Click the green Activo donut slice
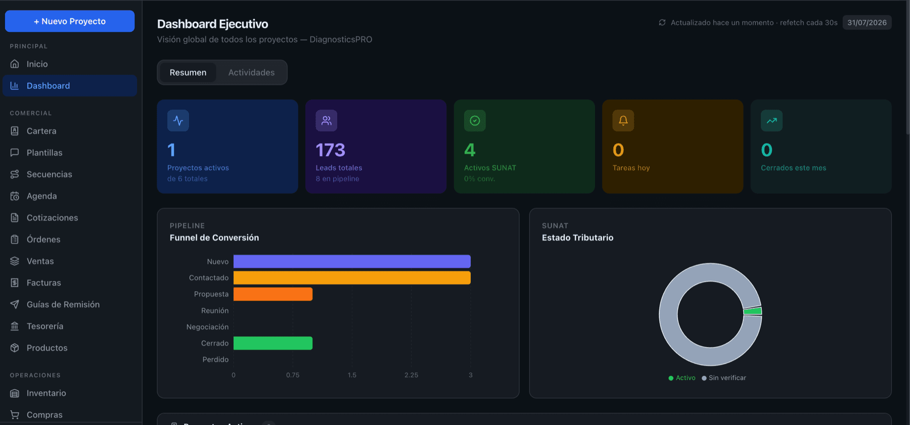This screenshot has width=910, height=425. tap(753, 311)
